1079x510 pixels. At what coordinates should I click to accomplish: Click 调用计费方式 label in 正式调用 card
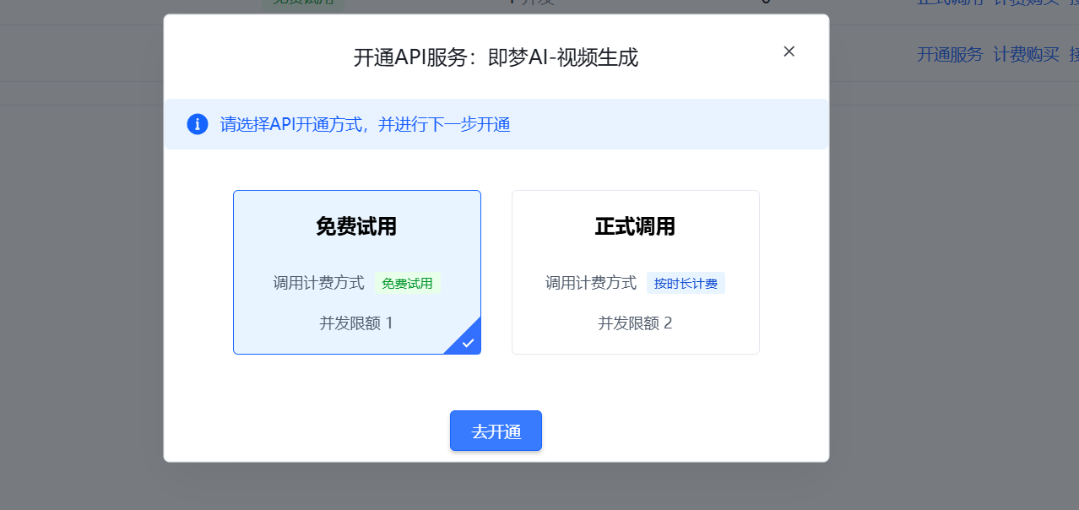591,283
